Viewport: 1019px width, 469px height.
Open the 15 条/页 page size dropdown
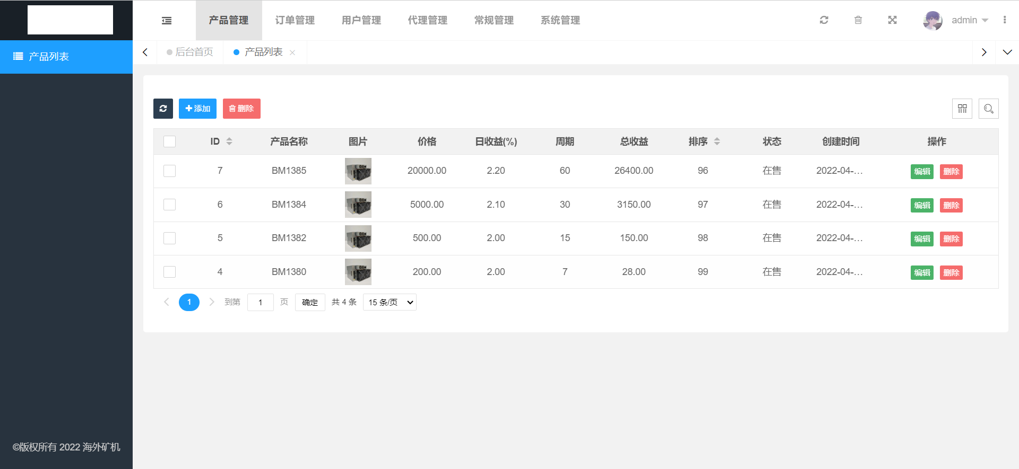(390, 302)
